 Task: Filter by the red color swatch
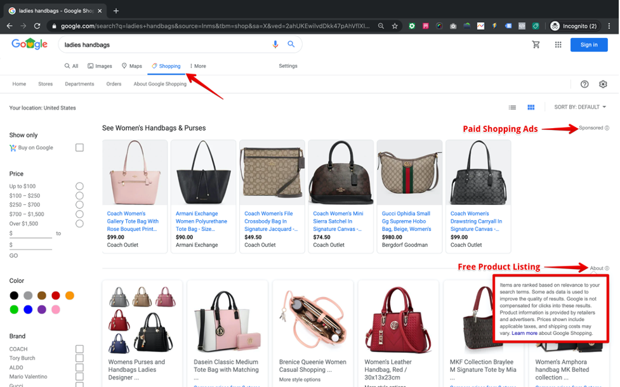(56, 296)
